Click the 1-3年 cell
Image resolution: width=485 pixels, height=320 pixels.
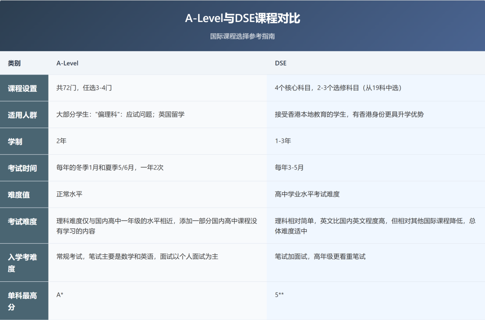(x=376, y=141)
